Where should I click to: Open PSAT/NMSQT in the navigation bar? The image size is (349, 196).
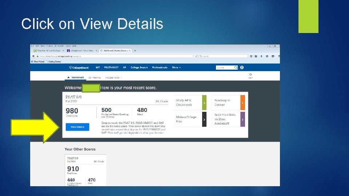point(111,68)
